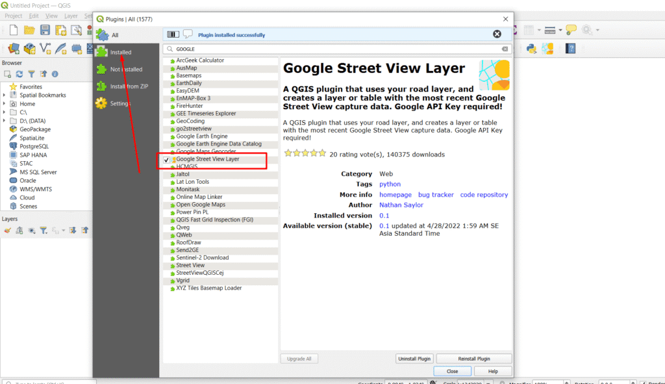Click the Help button in Plugins dialog

point(493,371)
